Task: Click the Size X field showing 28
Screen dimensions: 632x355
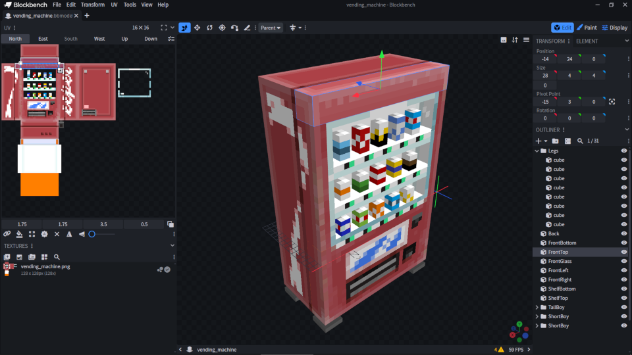Action: coord(545,76)
